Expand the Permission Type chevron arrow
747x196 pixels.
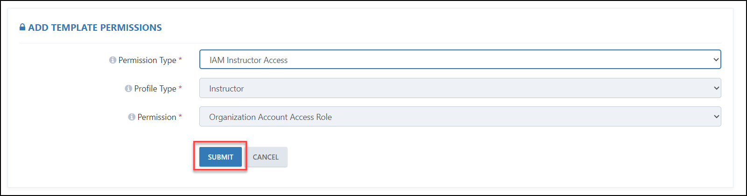tap(716, 60)
